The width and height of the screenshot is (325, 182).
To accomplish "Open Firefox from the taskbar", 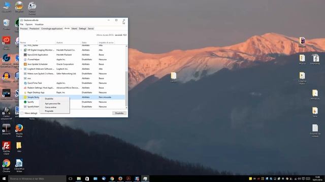I will [120, 178].
